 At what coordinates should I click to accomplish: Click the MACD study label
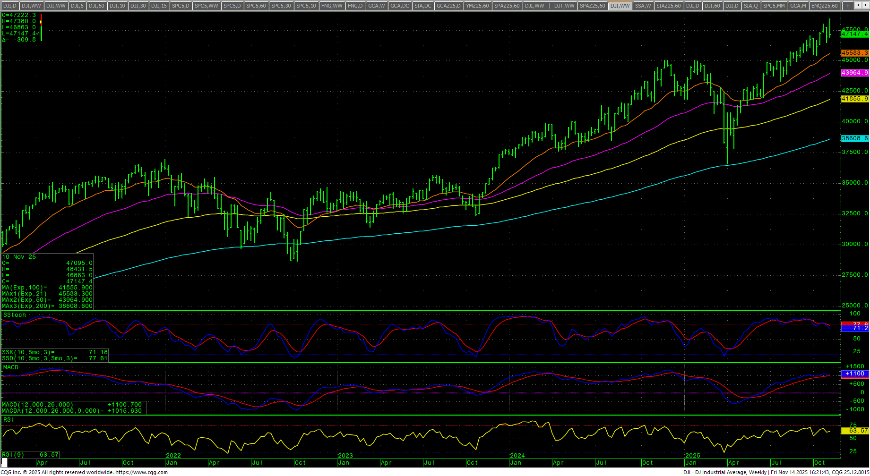(x=11, y=367)
